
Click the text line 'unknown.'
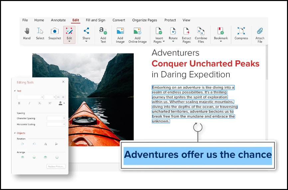[161, 121]
